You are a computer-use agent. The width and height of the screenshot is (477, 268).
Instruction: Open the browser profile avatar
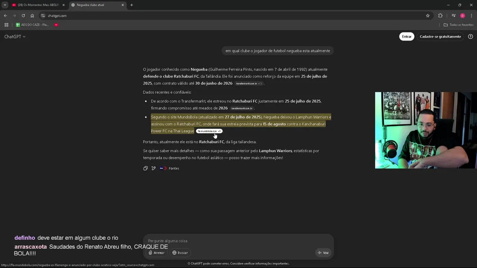point(462,16)
